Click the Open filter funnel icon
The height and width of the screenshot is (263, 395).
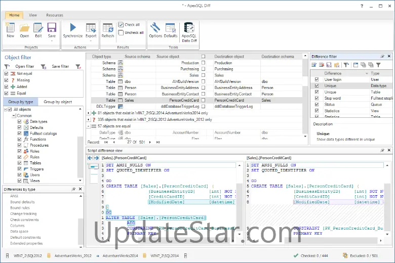[x=7, y=66]
